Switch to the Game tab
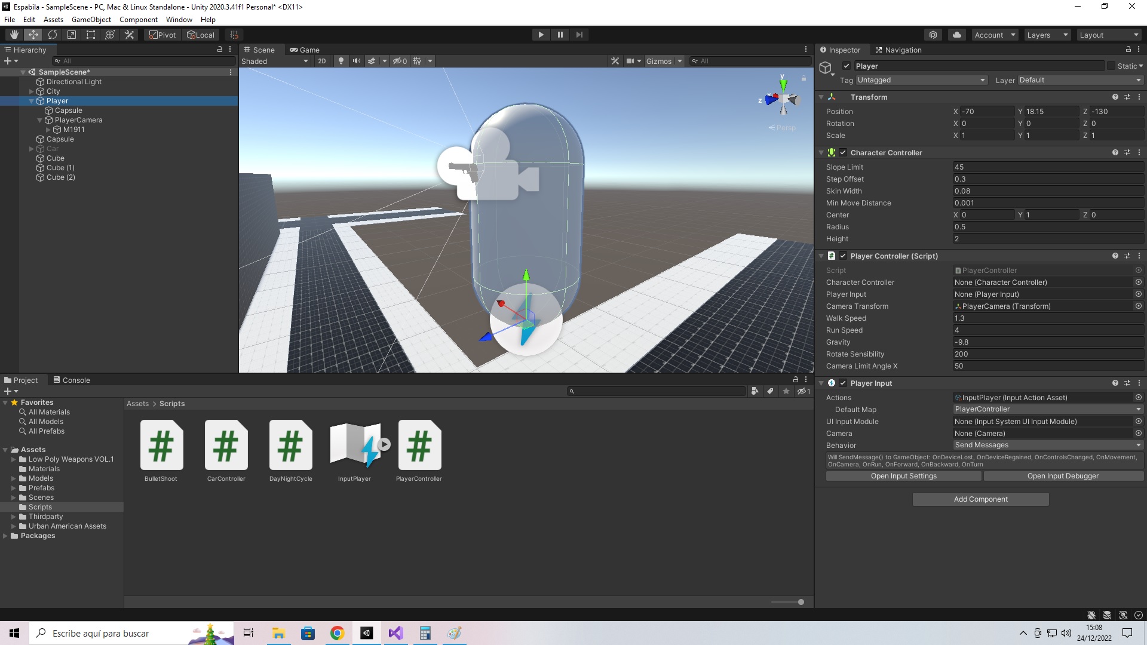 point(305,50)
